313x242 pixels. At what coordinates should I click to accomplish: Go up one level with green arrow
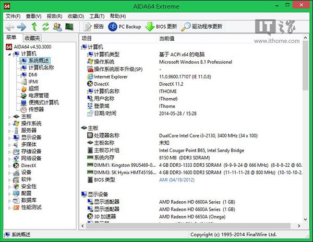pos(34,27)
